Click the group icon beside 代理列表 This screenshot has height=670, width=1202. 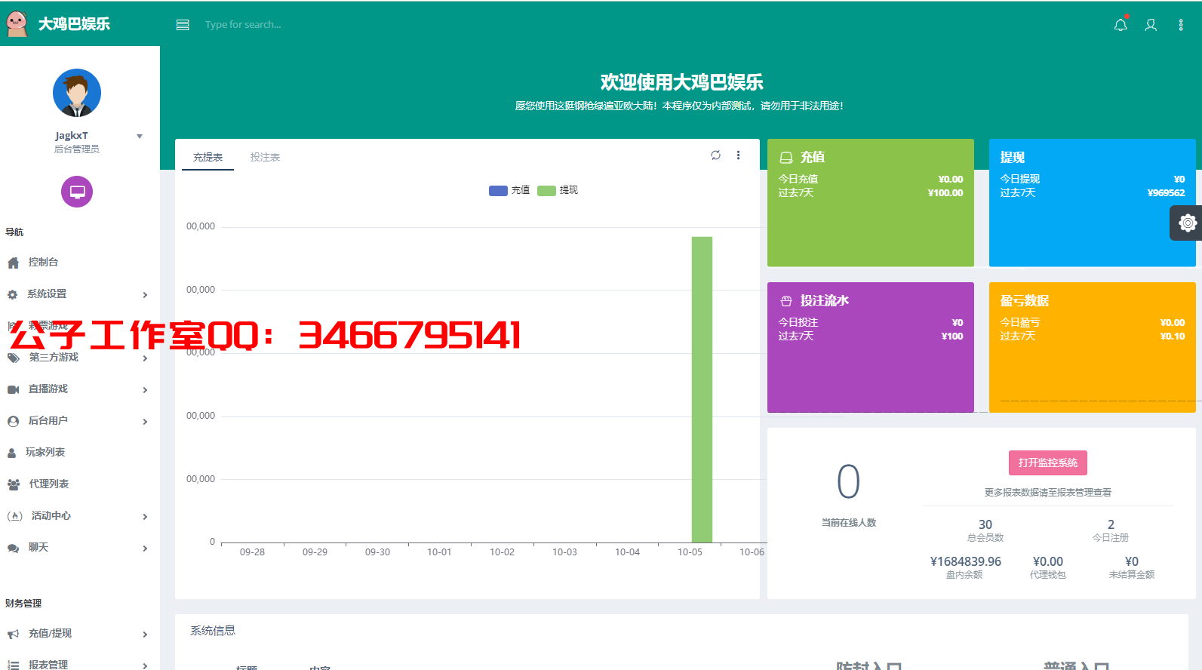click(x=14, y=484)
